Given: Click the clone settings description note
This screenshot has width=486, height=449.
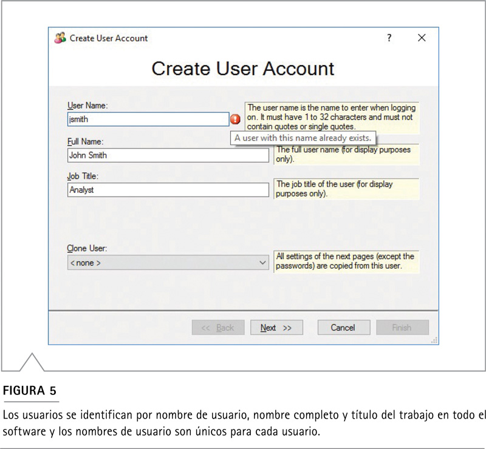Looking at the screenshot, I should (x=346, y=262).
